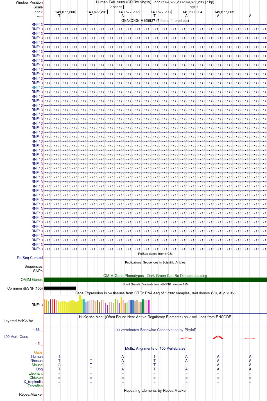The height and width of the screenshot is (401, 267).
Task: Click the 'RefSeq genes from NCBI' track title
Action: pyautogui.click(x=155, y=254)
